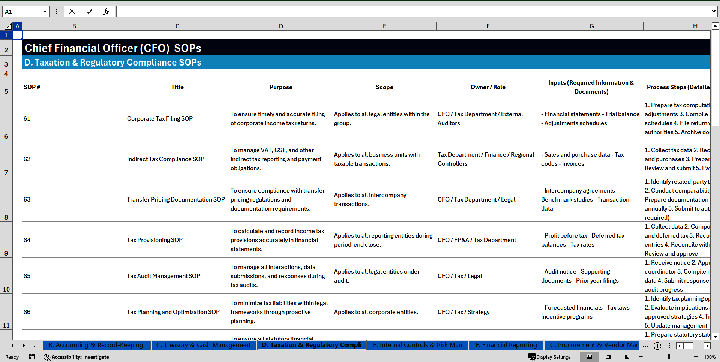Open the Name Box dropdown arrow
The width and height of the screenshot is (720, 362).
(x=45, y=12)
